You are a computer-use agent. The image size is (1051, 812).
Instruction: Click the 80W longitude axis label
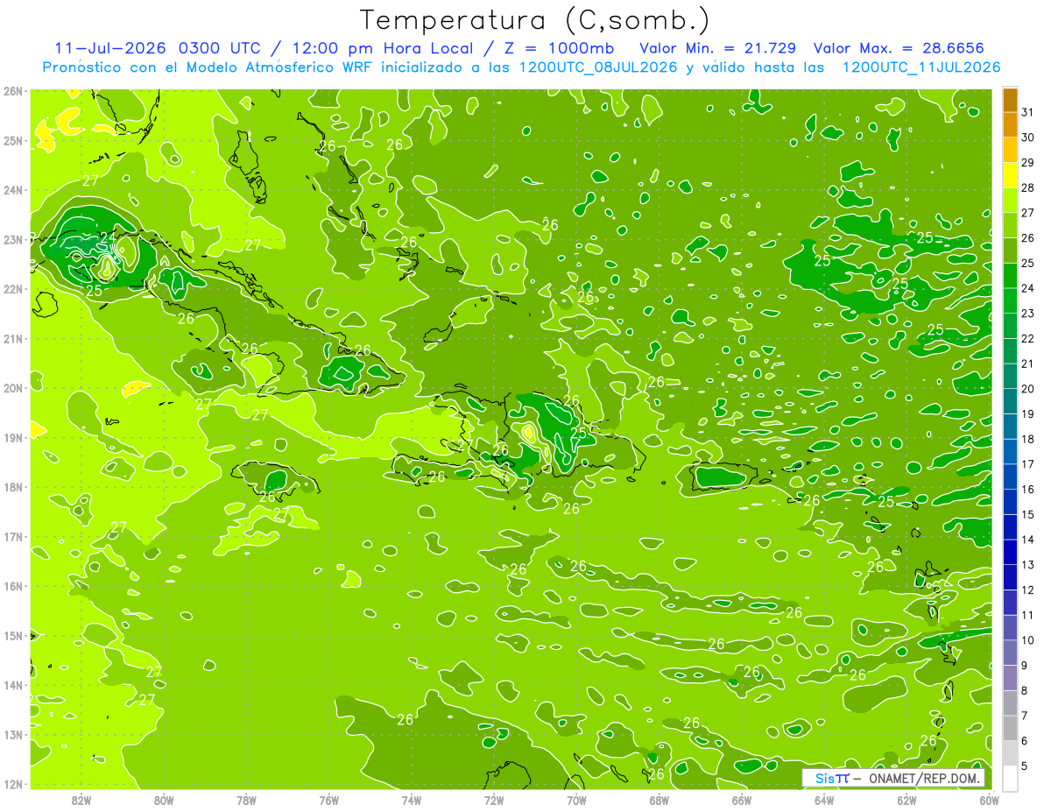click(164, 800)
